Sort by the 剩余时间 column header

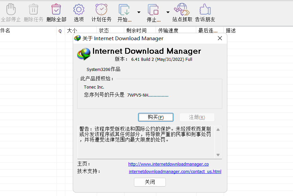point(140,30)
